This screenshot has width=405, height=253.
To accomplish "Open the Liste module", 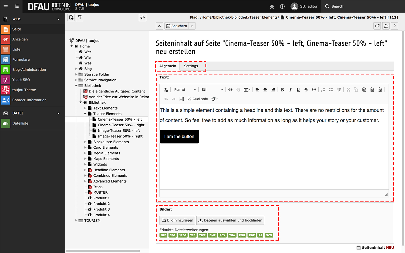I will [16, 49].
